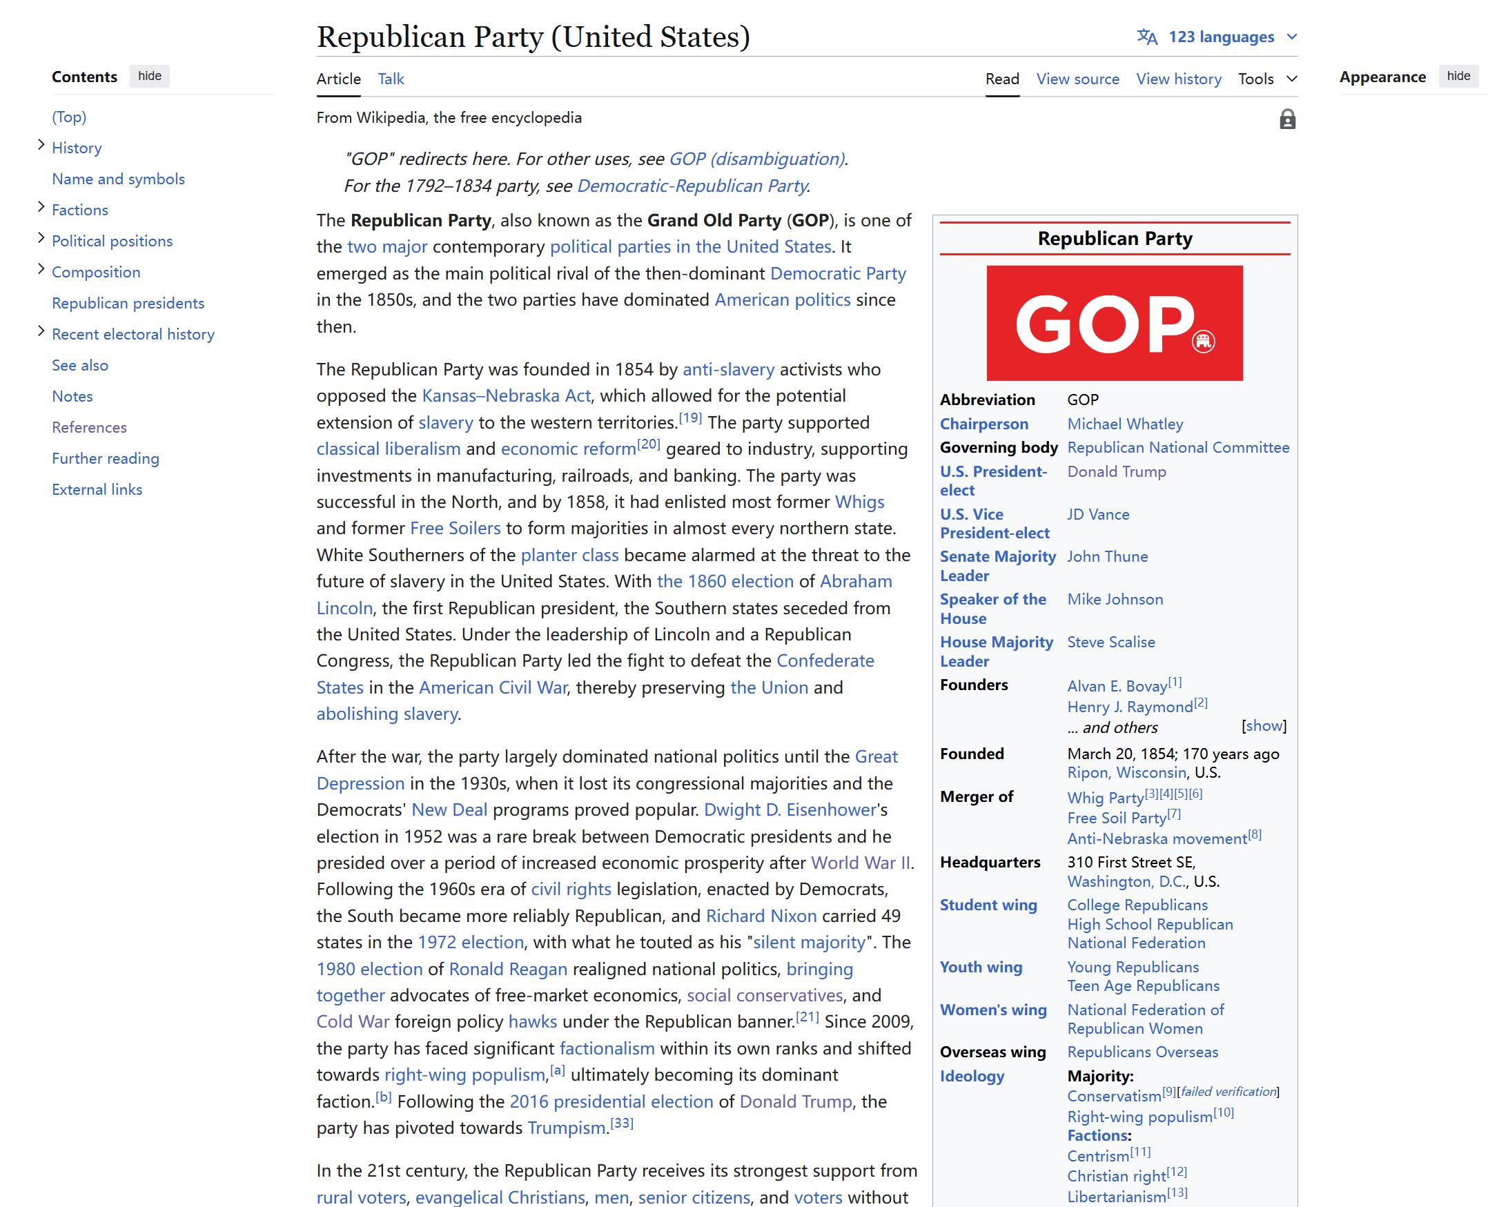Viewport: 1488px width, 1207px height.
Task: Open the Chairperson label link
Action: (984, 424)
